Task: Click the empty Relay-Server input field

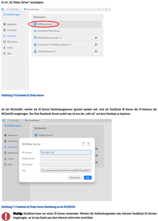Action: coord(66,158)
